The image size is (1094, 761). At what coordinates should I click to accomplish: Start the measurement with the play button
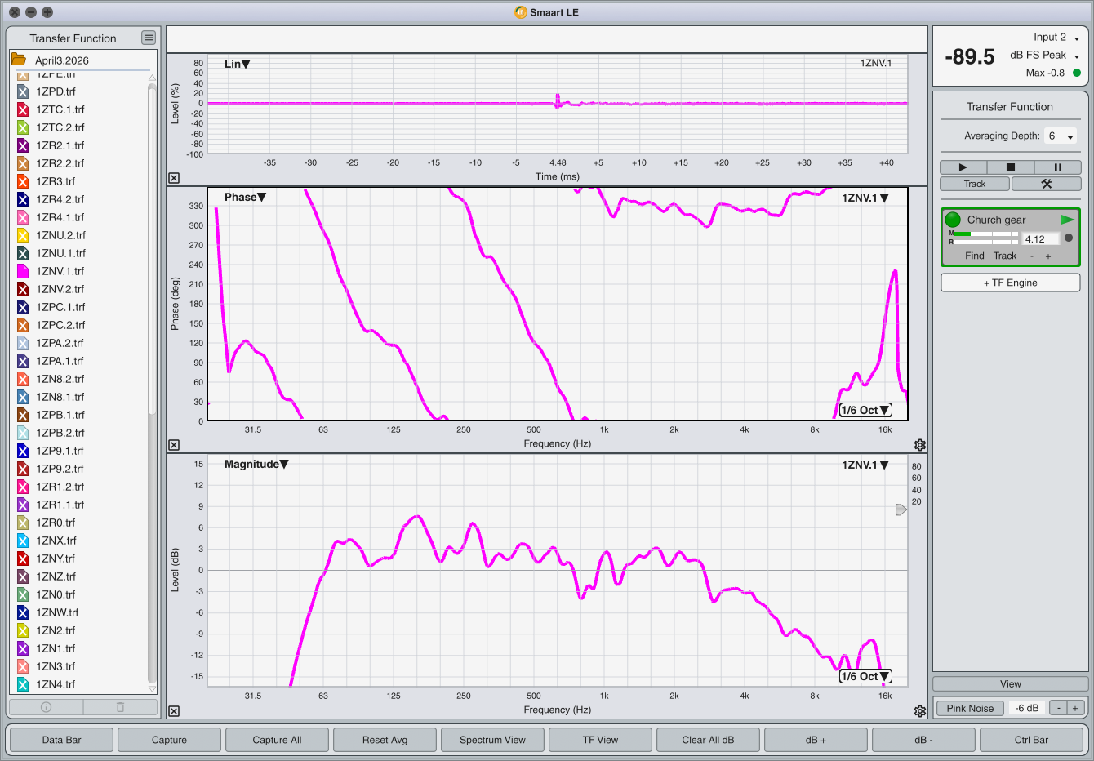pos(963,167)
